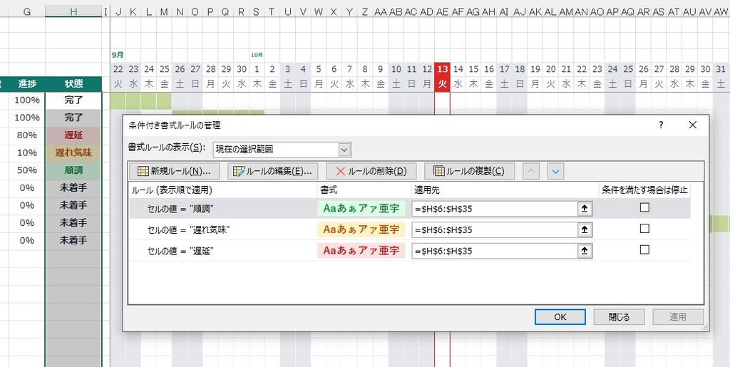
Task: Click the 50% progress cell
Action: coord(27,170)
